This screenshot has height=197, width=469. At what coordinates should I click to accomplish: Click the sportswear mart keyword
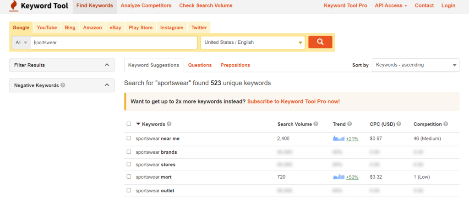154,177
